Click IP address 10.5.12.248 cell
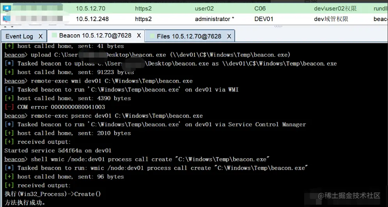Viewport: 388px width, 207px height. point(92,19)
